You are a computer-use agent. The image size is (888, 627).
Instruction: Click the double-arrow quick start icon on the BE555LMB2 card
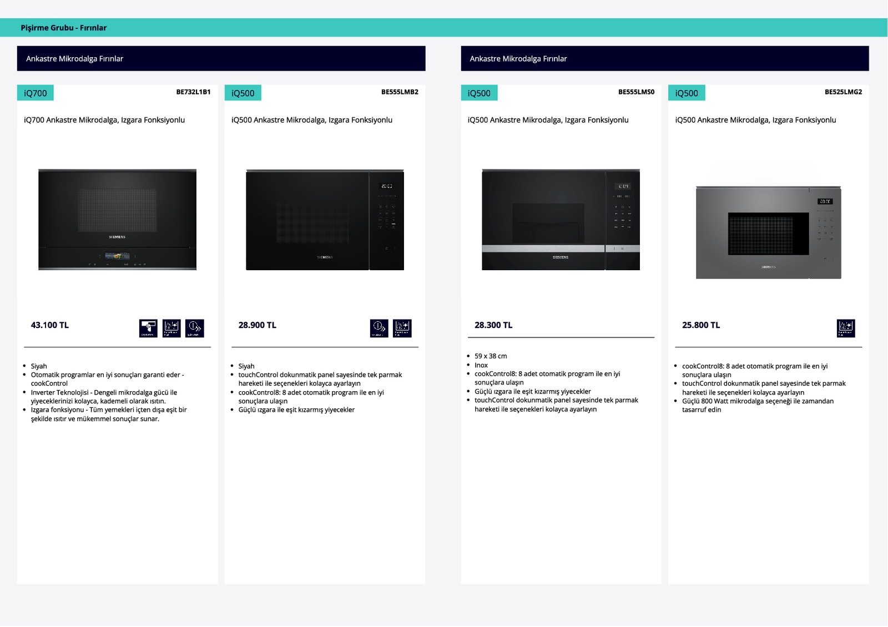point(379,328)
